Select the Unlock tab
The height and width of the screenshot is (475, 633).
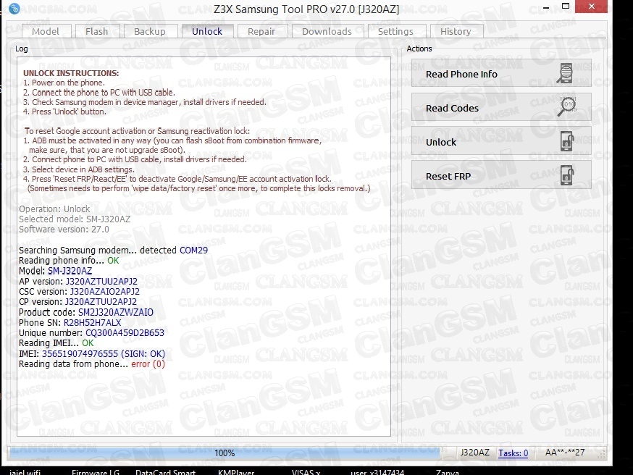click(x=208, y=31)
